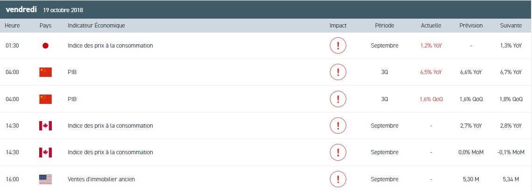Click the impact alert icon in 01:30 row
This screenshot has height=191, width=532.
(x=338, y=46)
